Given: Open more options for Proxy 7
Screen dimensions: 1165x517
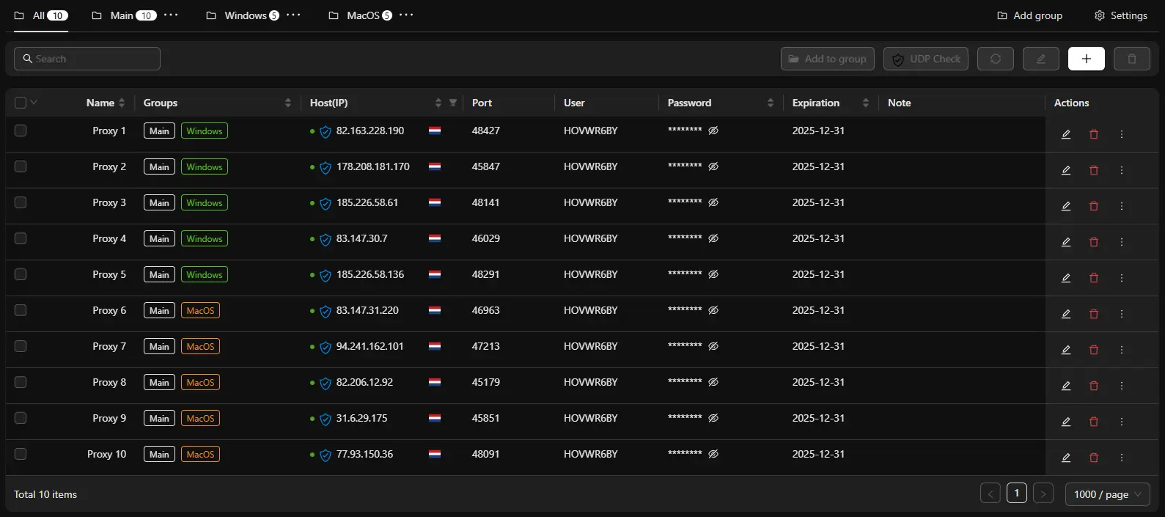Looking at the screenshot, I should pyautogui.click(x=1122, y=350).
